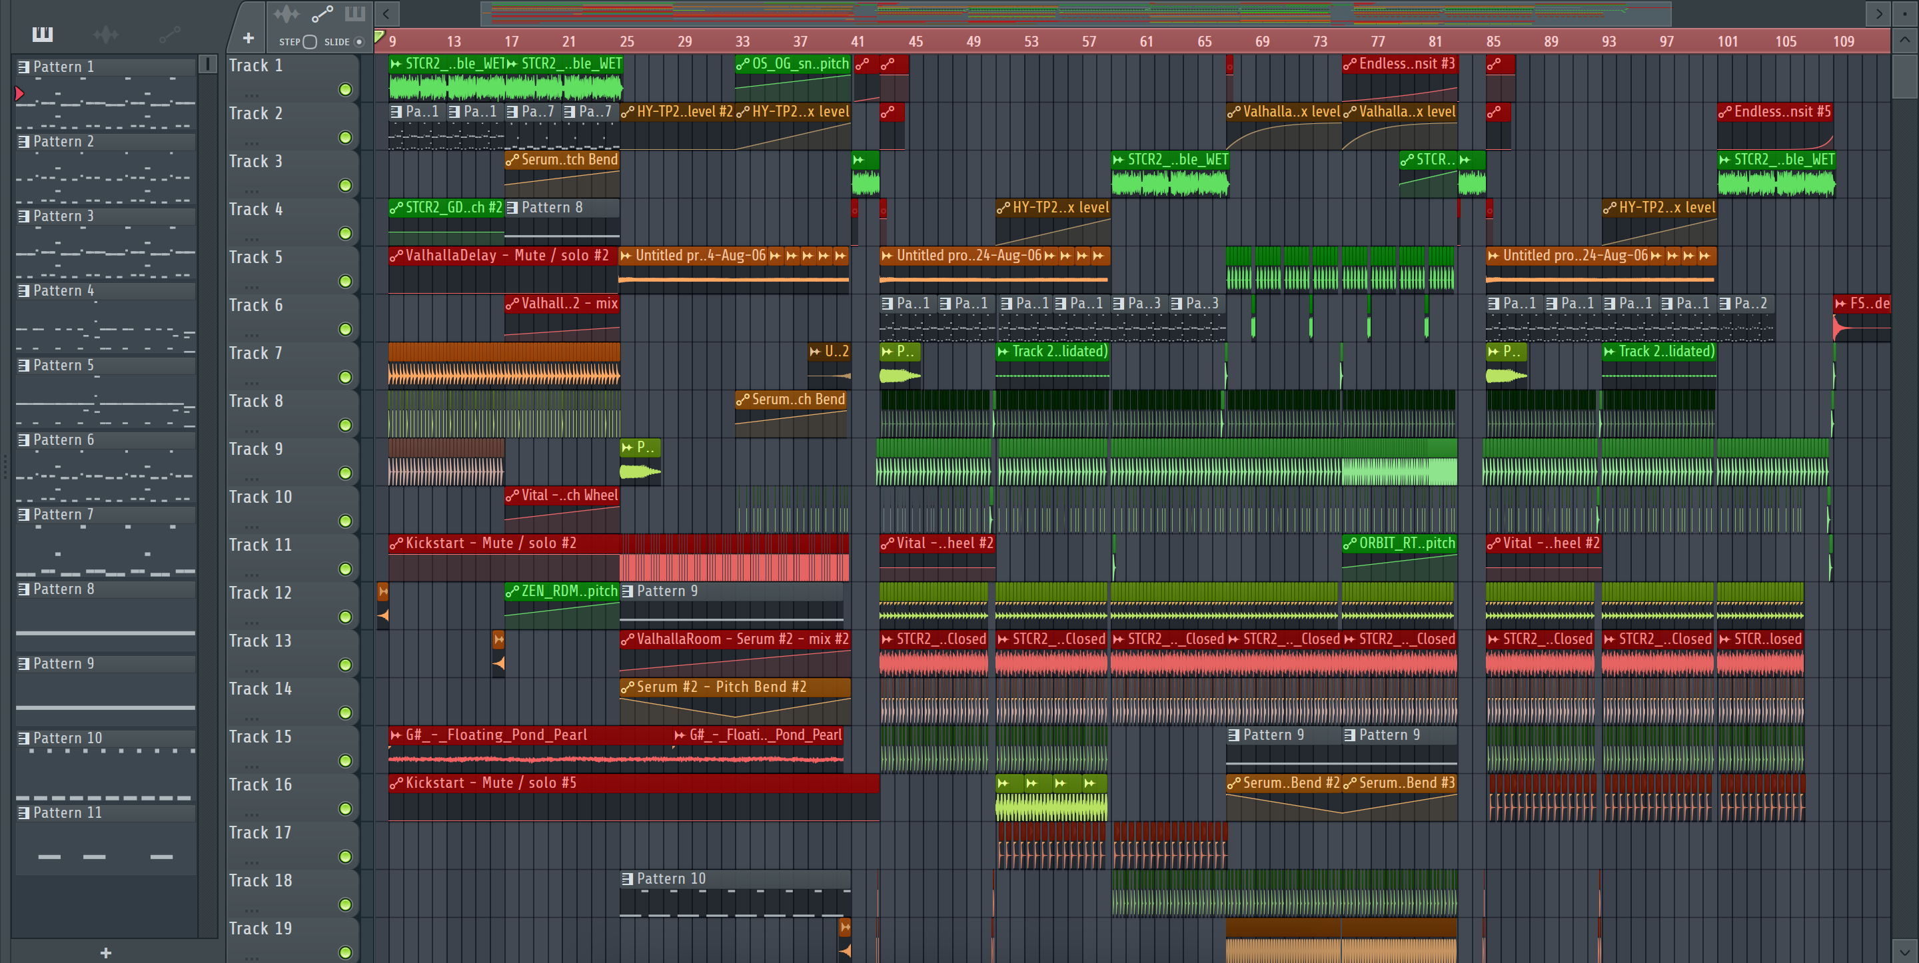Switch the picker panel to the automation clips tab

point(169,34)
